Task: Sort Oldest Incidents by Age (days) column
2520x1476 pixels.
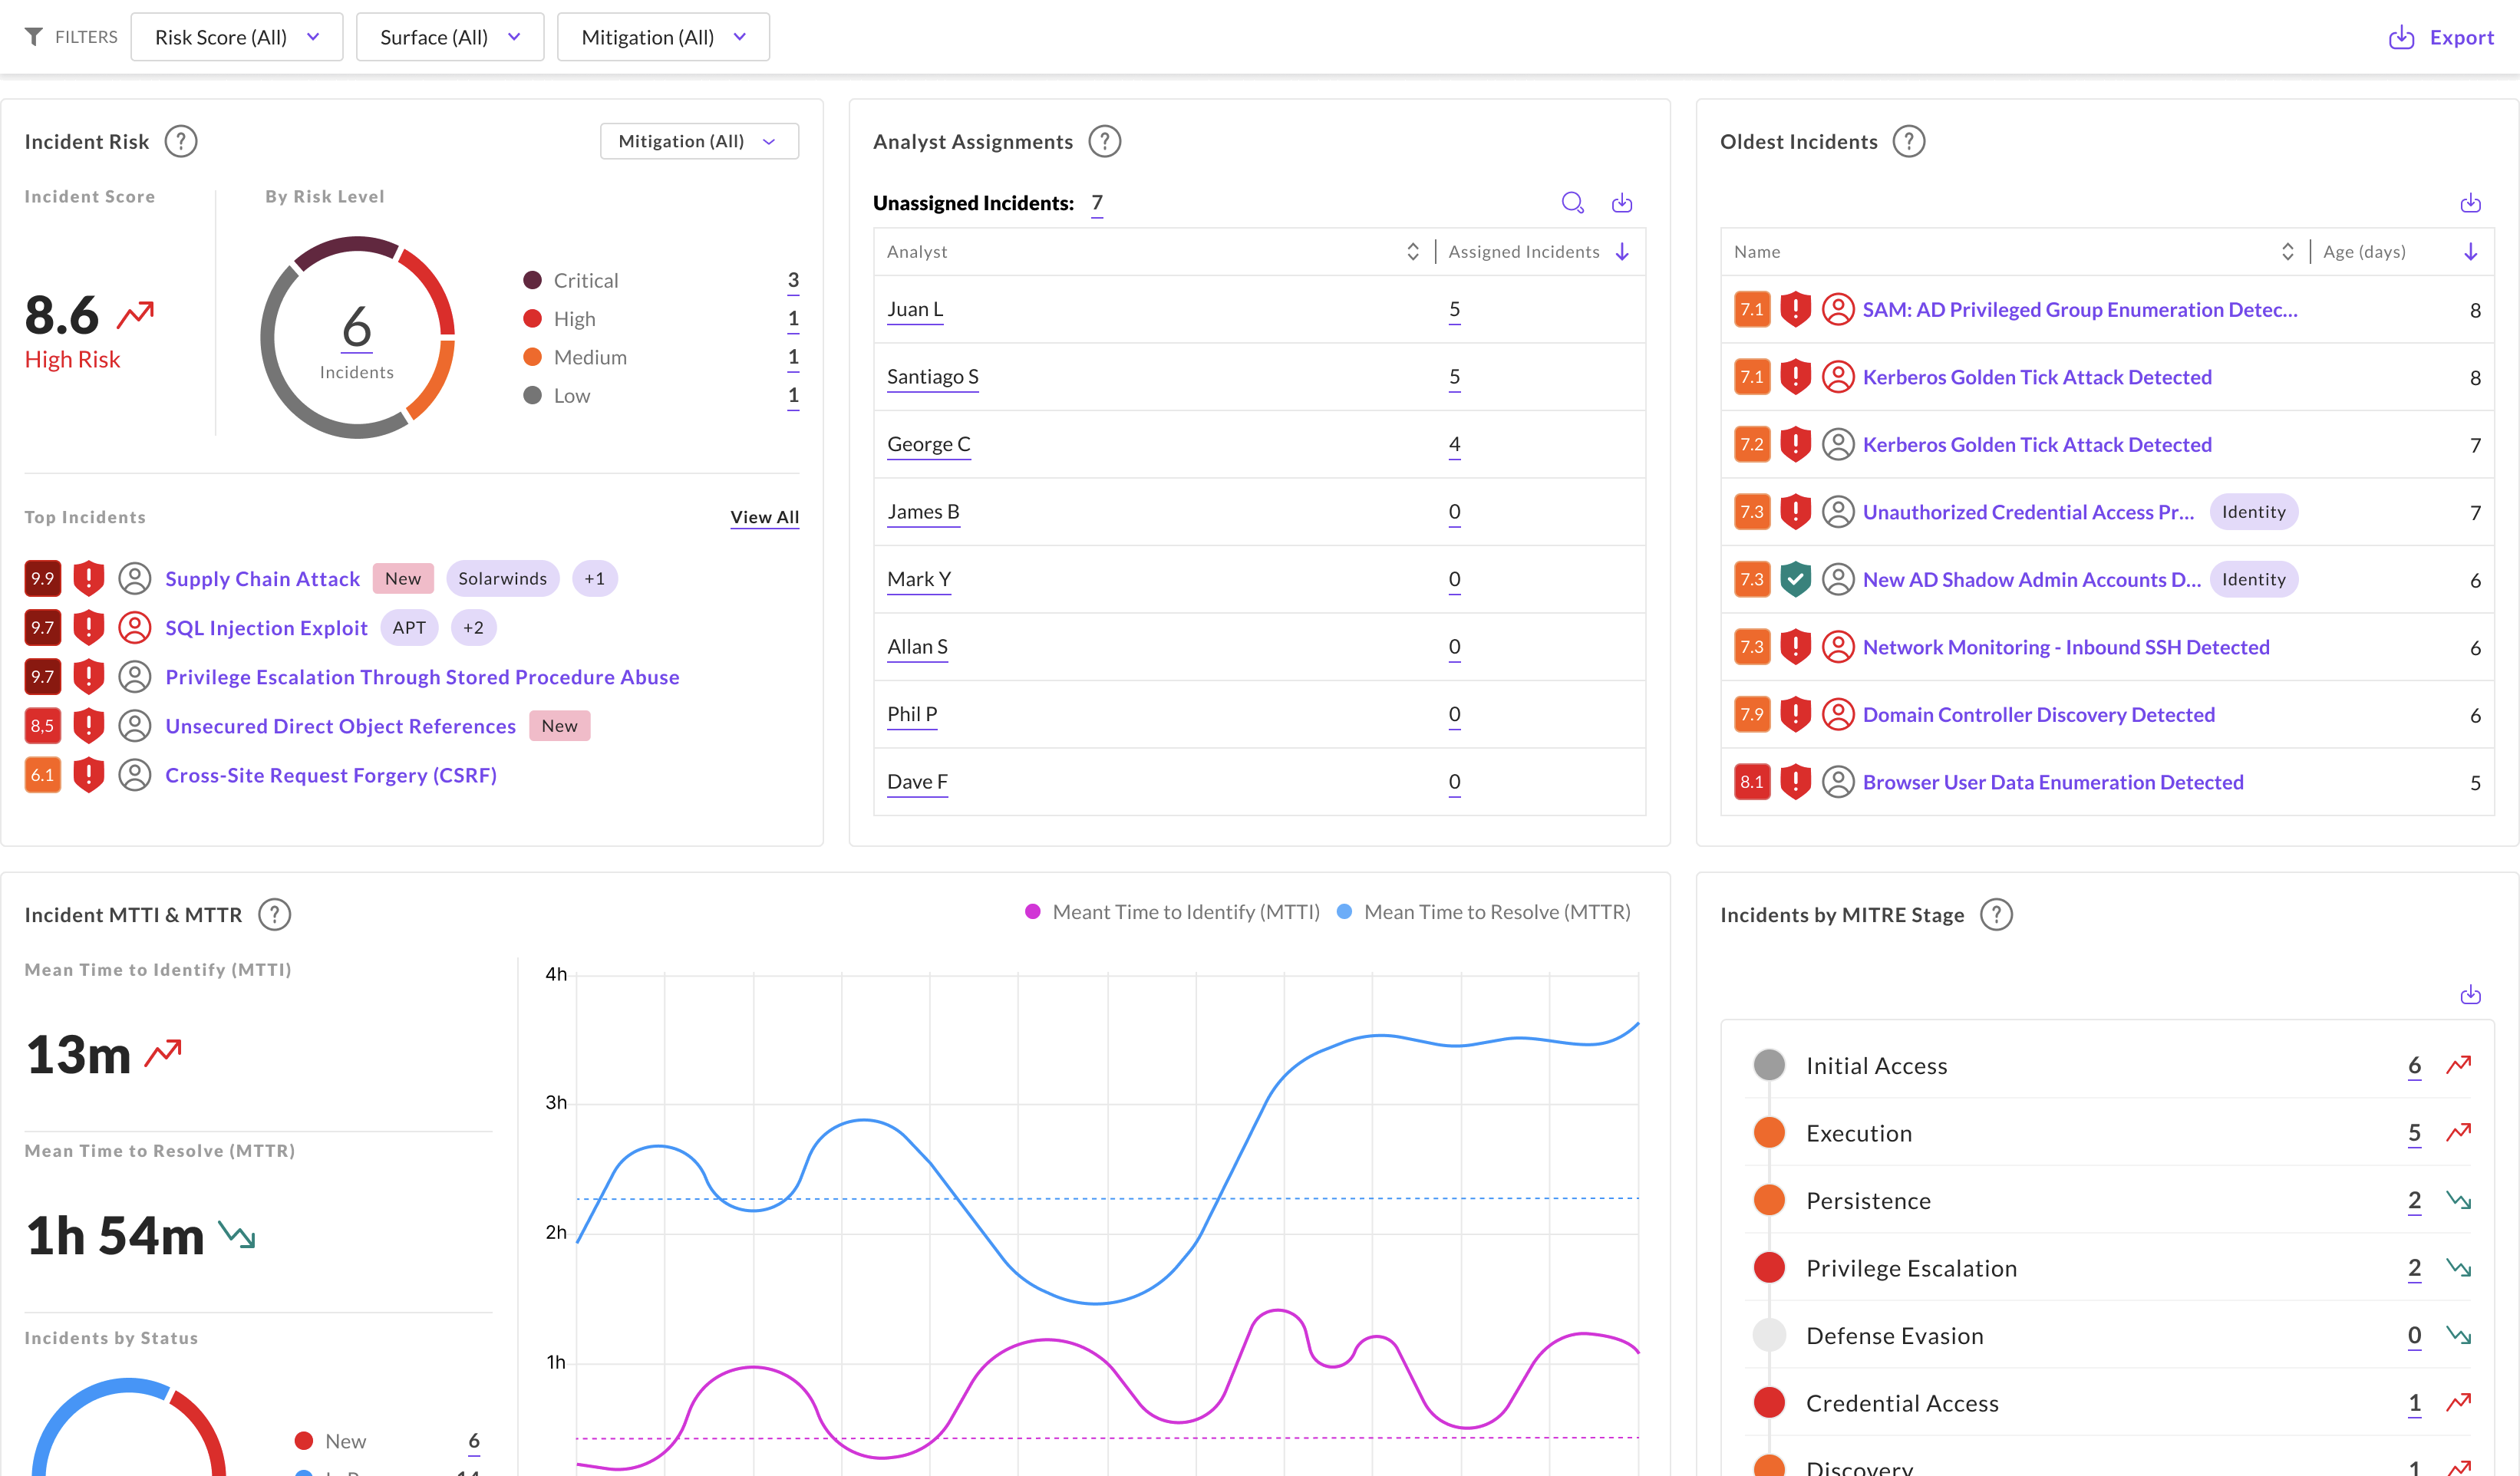Action: [x=2470, y=252]
